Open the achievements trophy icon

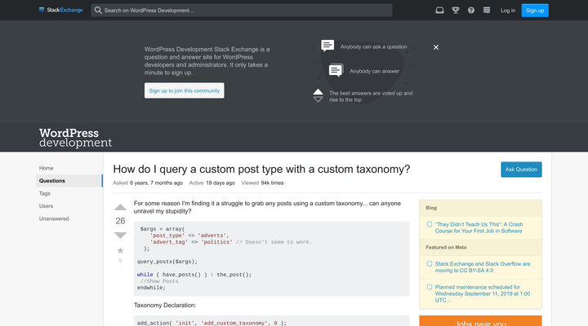coord(455,10)
